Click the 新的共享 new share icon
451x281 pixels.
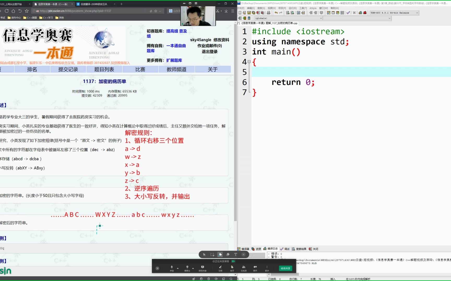pos(203,268)
